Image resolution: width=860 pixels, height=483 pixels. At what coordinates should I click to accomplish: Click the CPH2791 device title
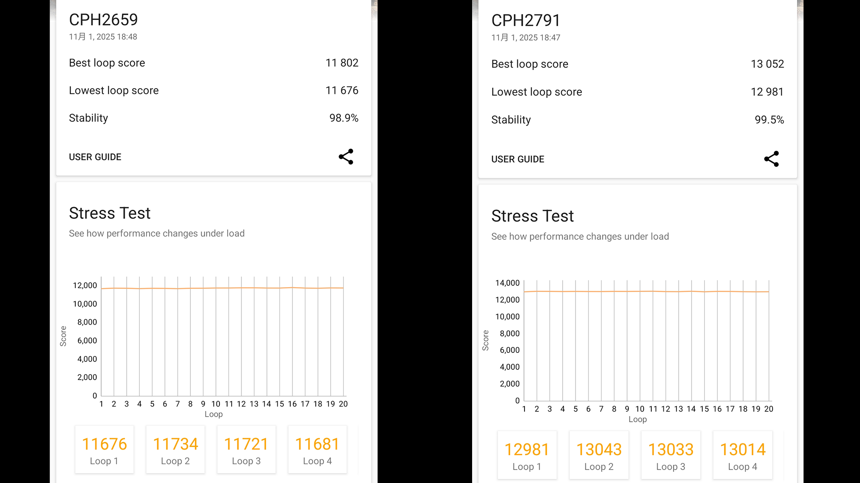[526, 21]
